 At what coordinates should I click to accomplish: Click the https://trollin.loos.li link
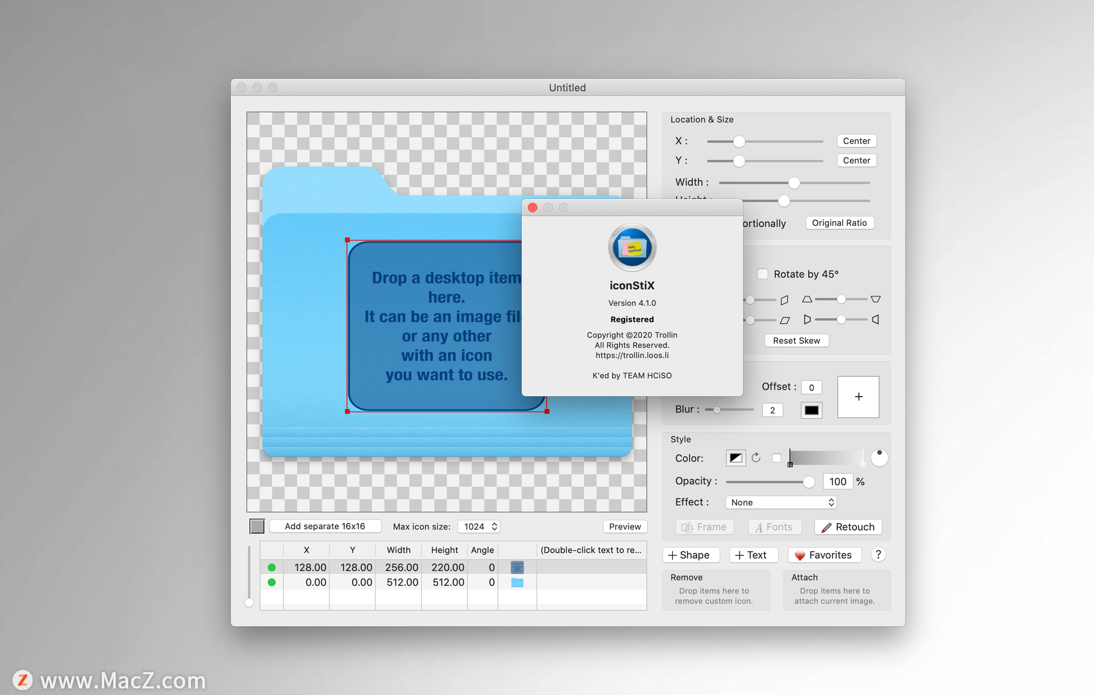click(632, 355)
